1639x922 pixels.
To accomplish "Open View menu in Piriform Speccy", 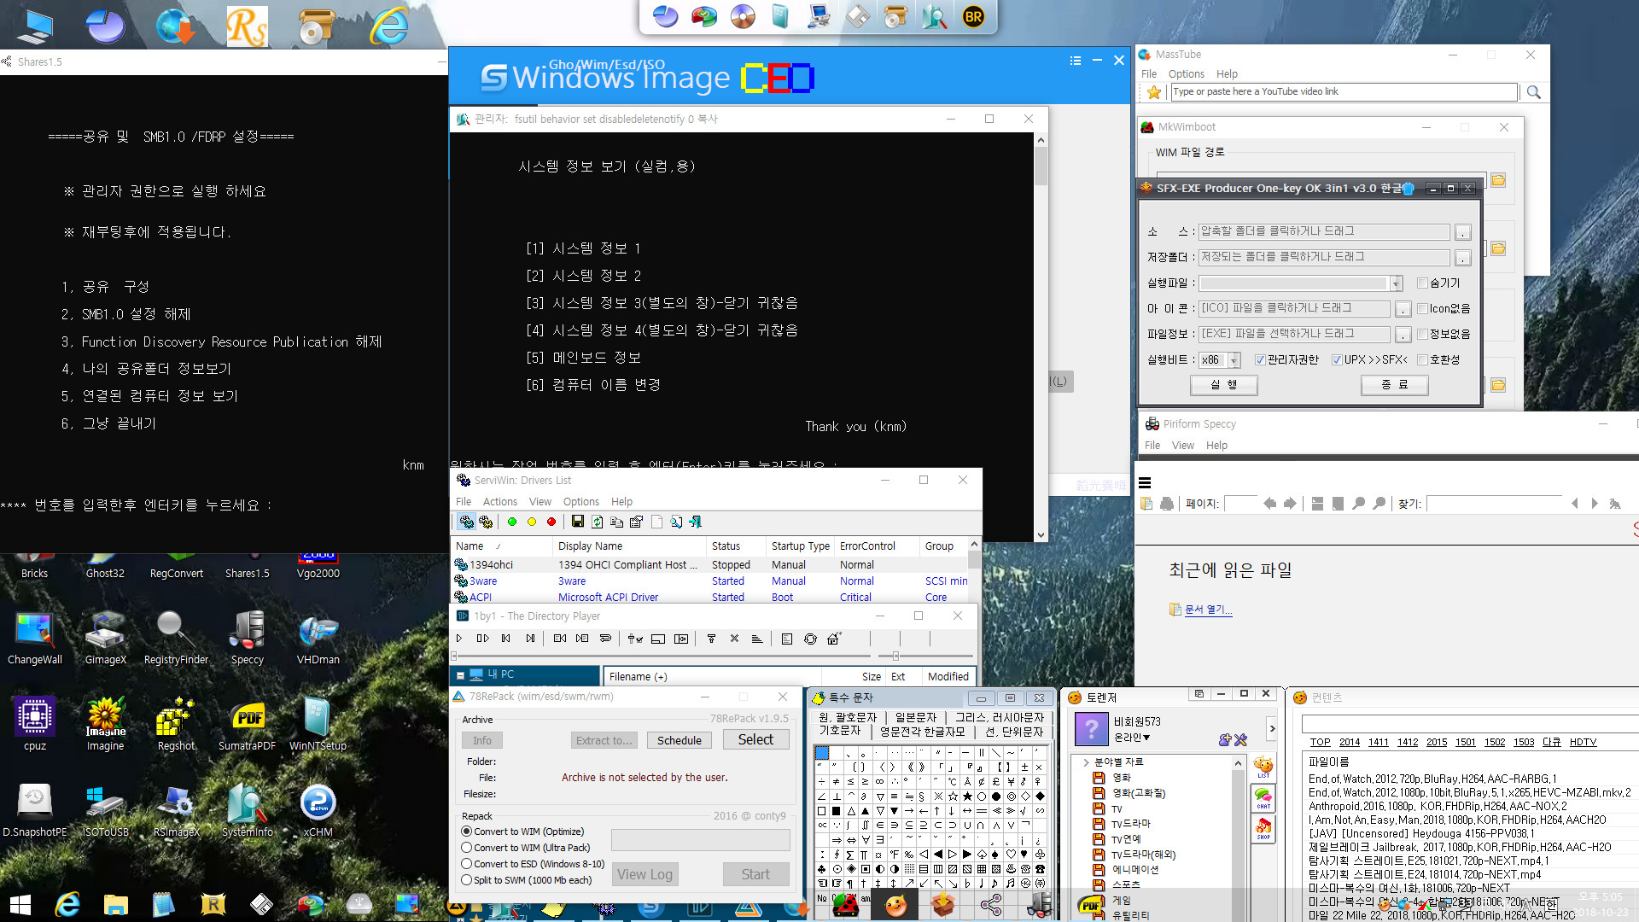I will click(1183, 446).
